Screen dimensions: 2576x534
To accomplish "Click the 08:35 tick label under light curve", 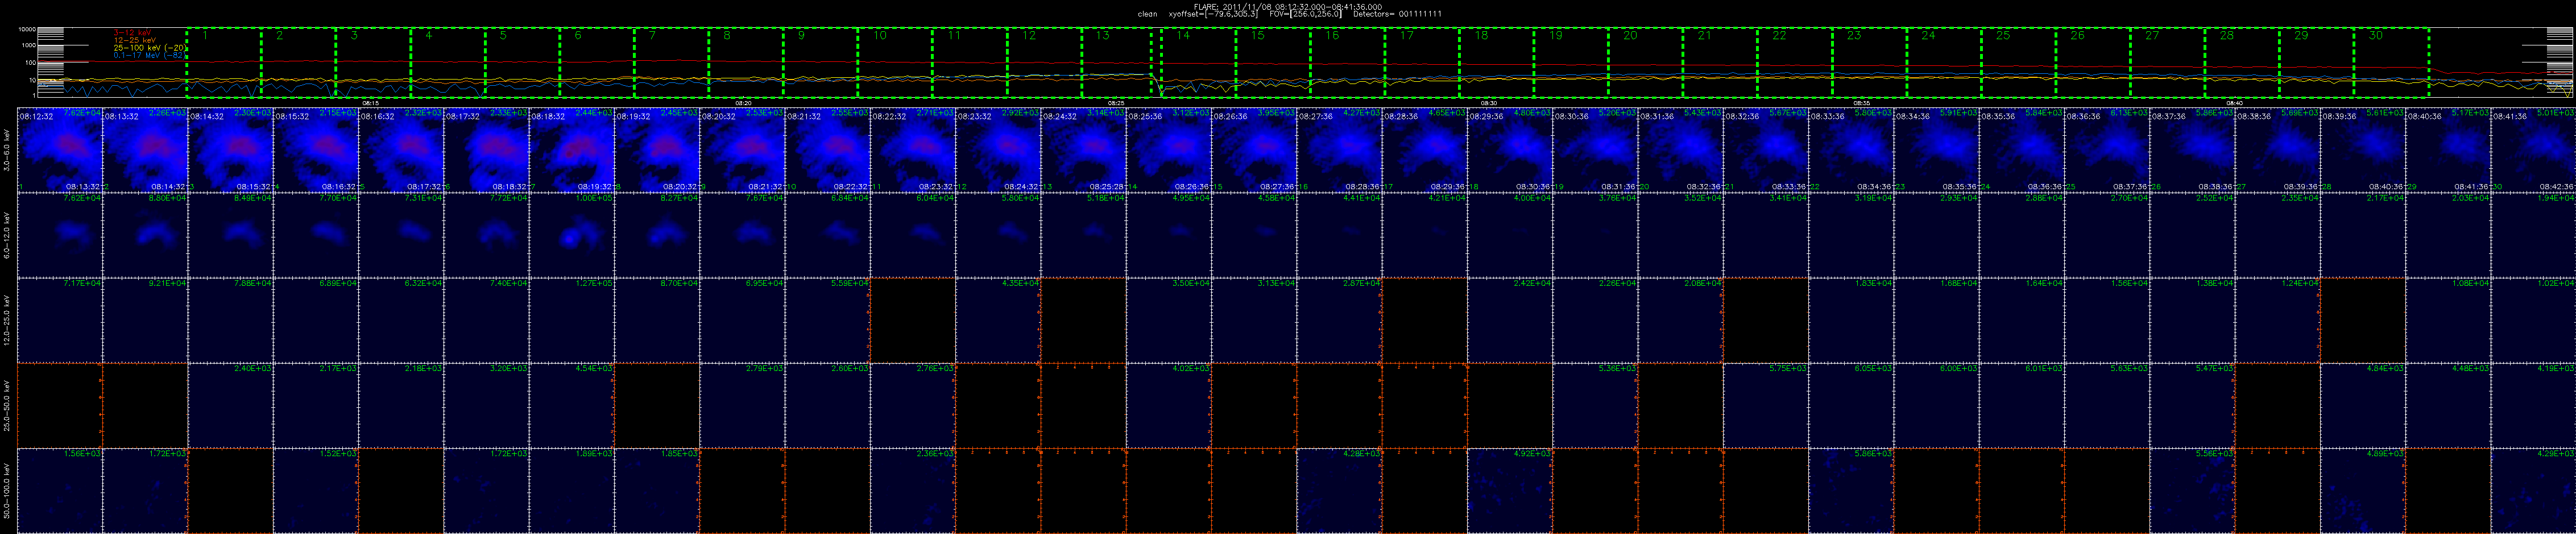I will point(1862,103).
